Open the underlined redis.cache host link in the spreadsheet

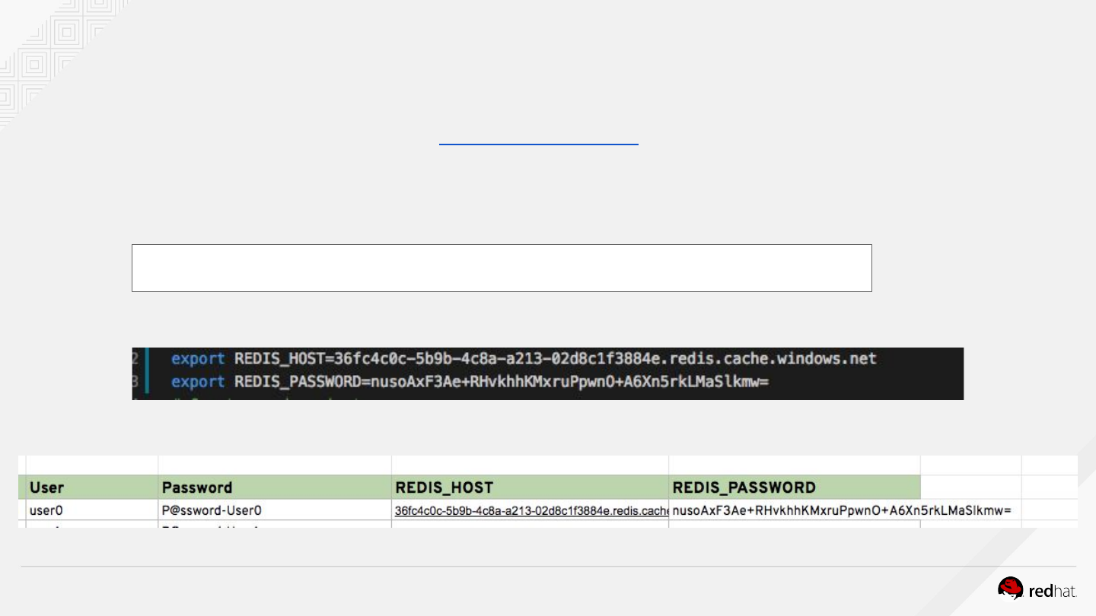531,511
